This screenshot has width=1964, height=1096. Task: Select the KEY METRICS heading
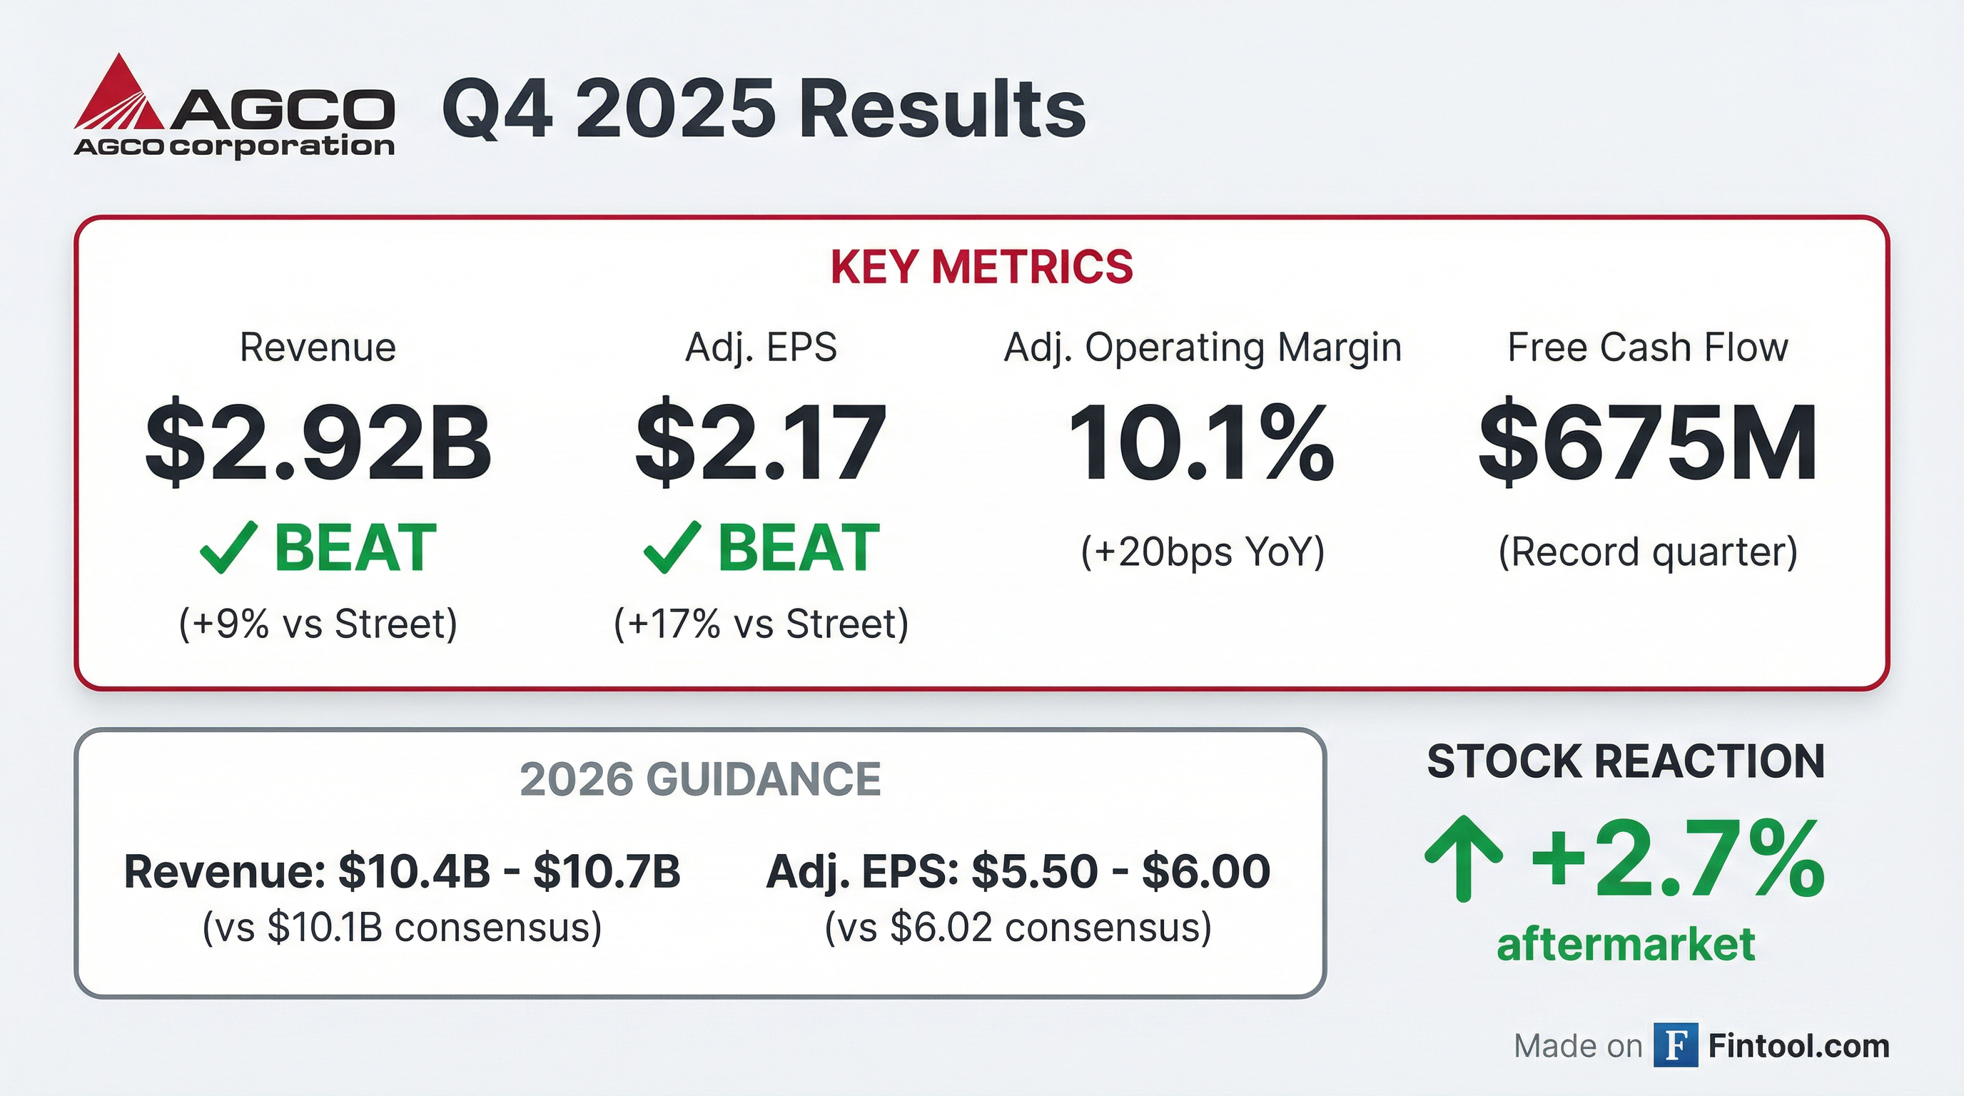(981, 267)
